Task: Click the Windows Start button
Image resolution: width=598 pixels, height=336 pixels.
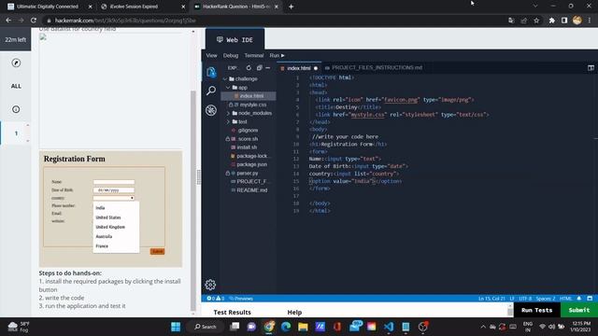Action: coord(176,327)
